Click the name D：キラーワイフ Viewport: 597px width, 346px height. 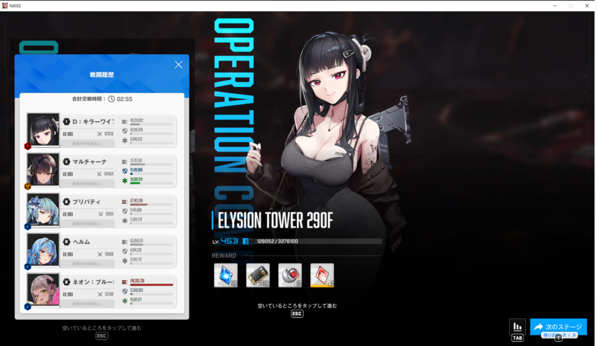(93, 122)
